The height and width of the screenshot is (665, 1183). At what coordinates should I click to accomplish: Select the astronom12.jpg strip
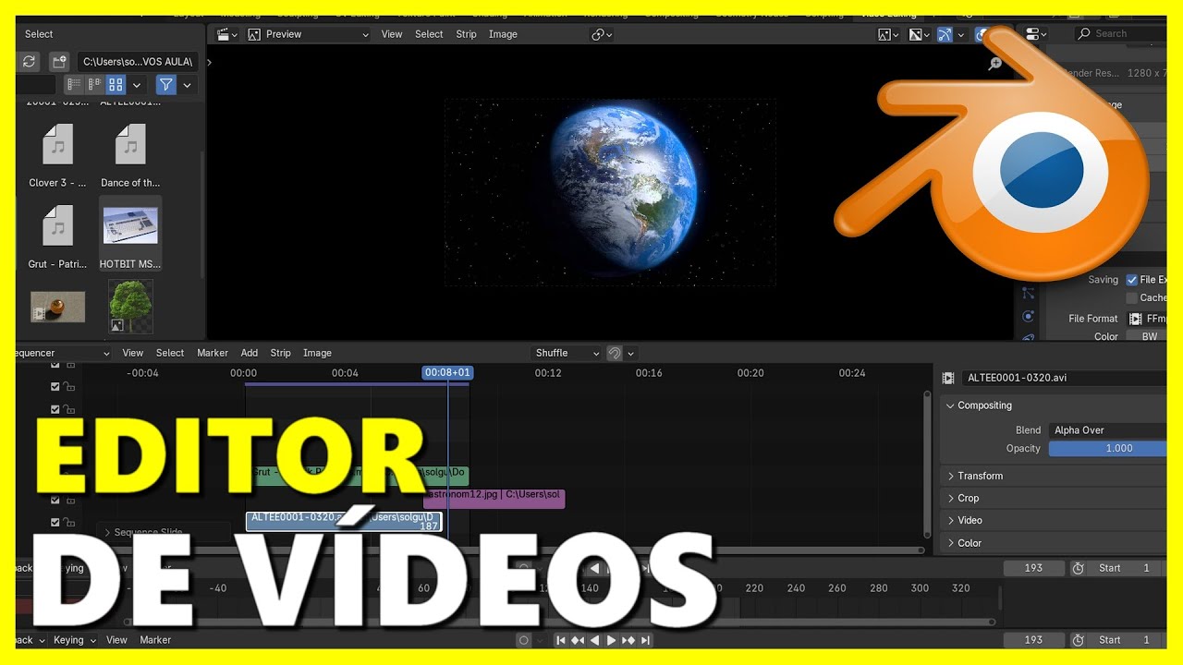coord(494,499)
